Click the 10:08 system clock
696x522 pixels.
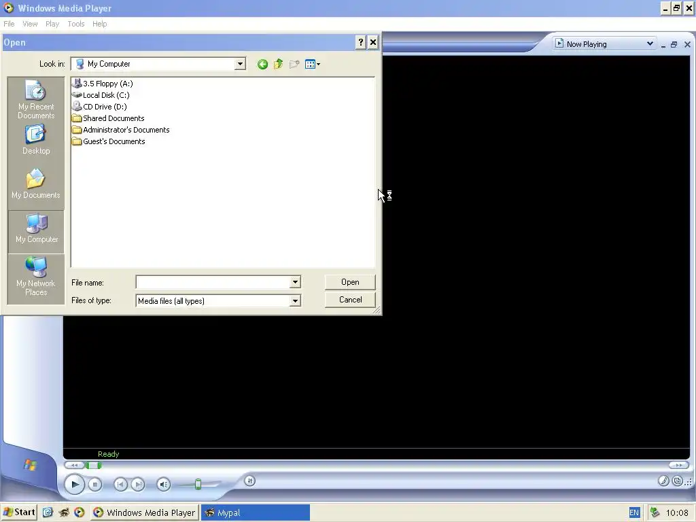click(x=677, y=513)
